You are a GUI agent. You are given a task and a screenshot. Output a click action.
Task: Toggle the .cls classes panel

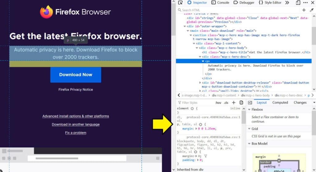226,103
